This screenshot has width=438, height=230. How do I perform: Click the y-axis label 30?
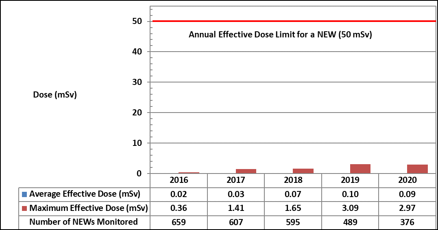137,82
